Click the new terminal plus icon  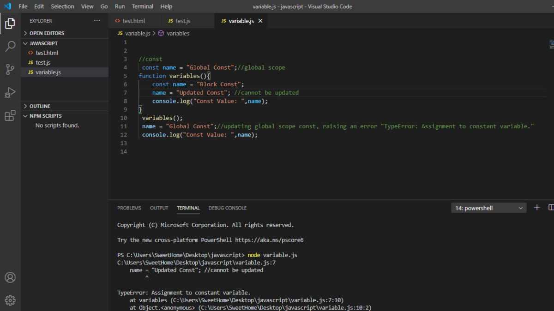click(537, 208)
